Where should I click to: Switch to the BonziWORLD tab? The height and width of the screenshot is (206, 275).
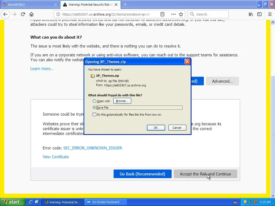30,5
